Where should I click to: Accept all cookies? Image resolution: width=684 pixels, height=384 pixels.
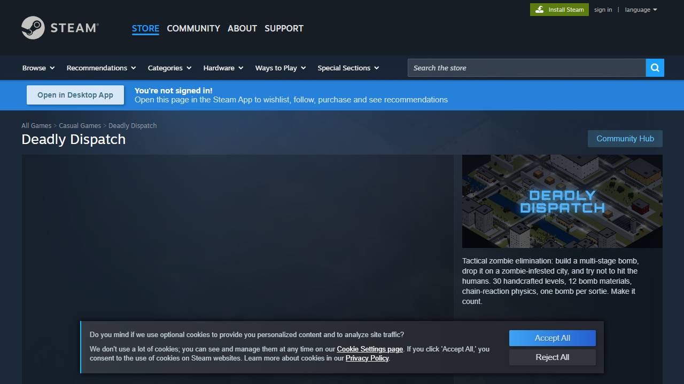[553, 338]
